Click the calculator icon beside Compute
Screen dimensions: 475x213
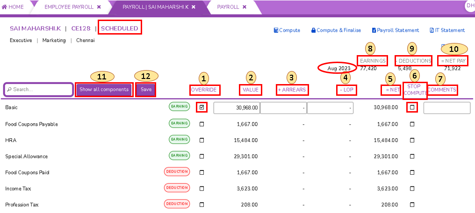click(276, 30)
